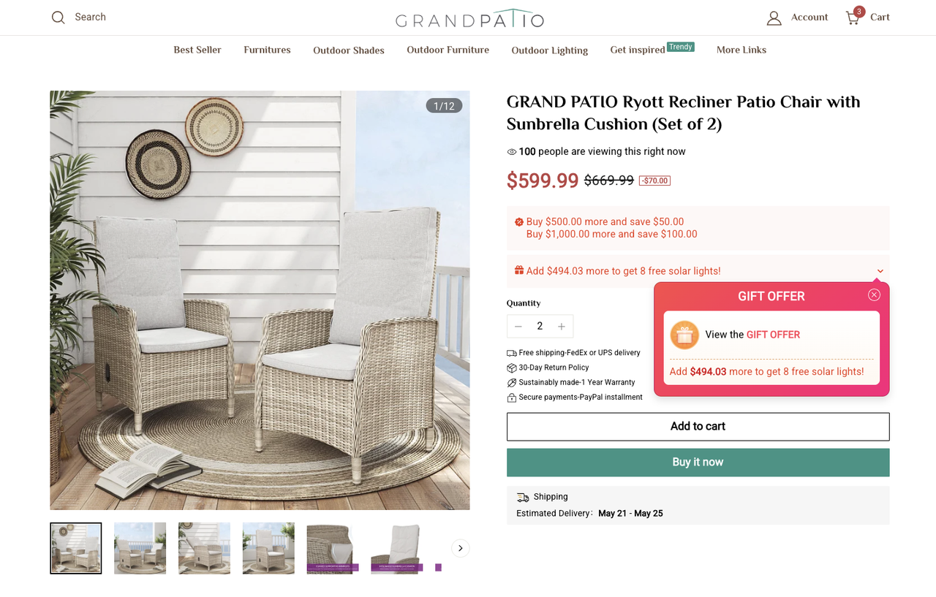Screen dimensions: 936x597
Task: Open the More Links menu
Action: point(741,50)
